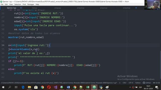Click line number 38 in gutter

point(3,61)
